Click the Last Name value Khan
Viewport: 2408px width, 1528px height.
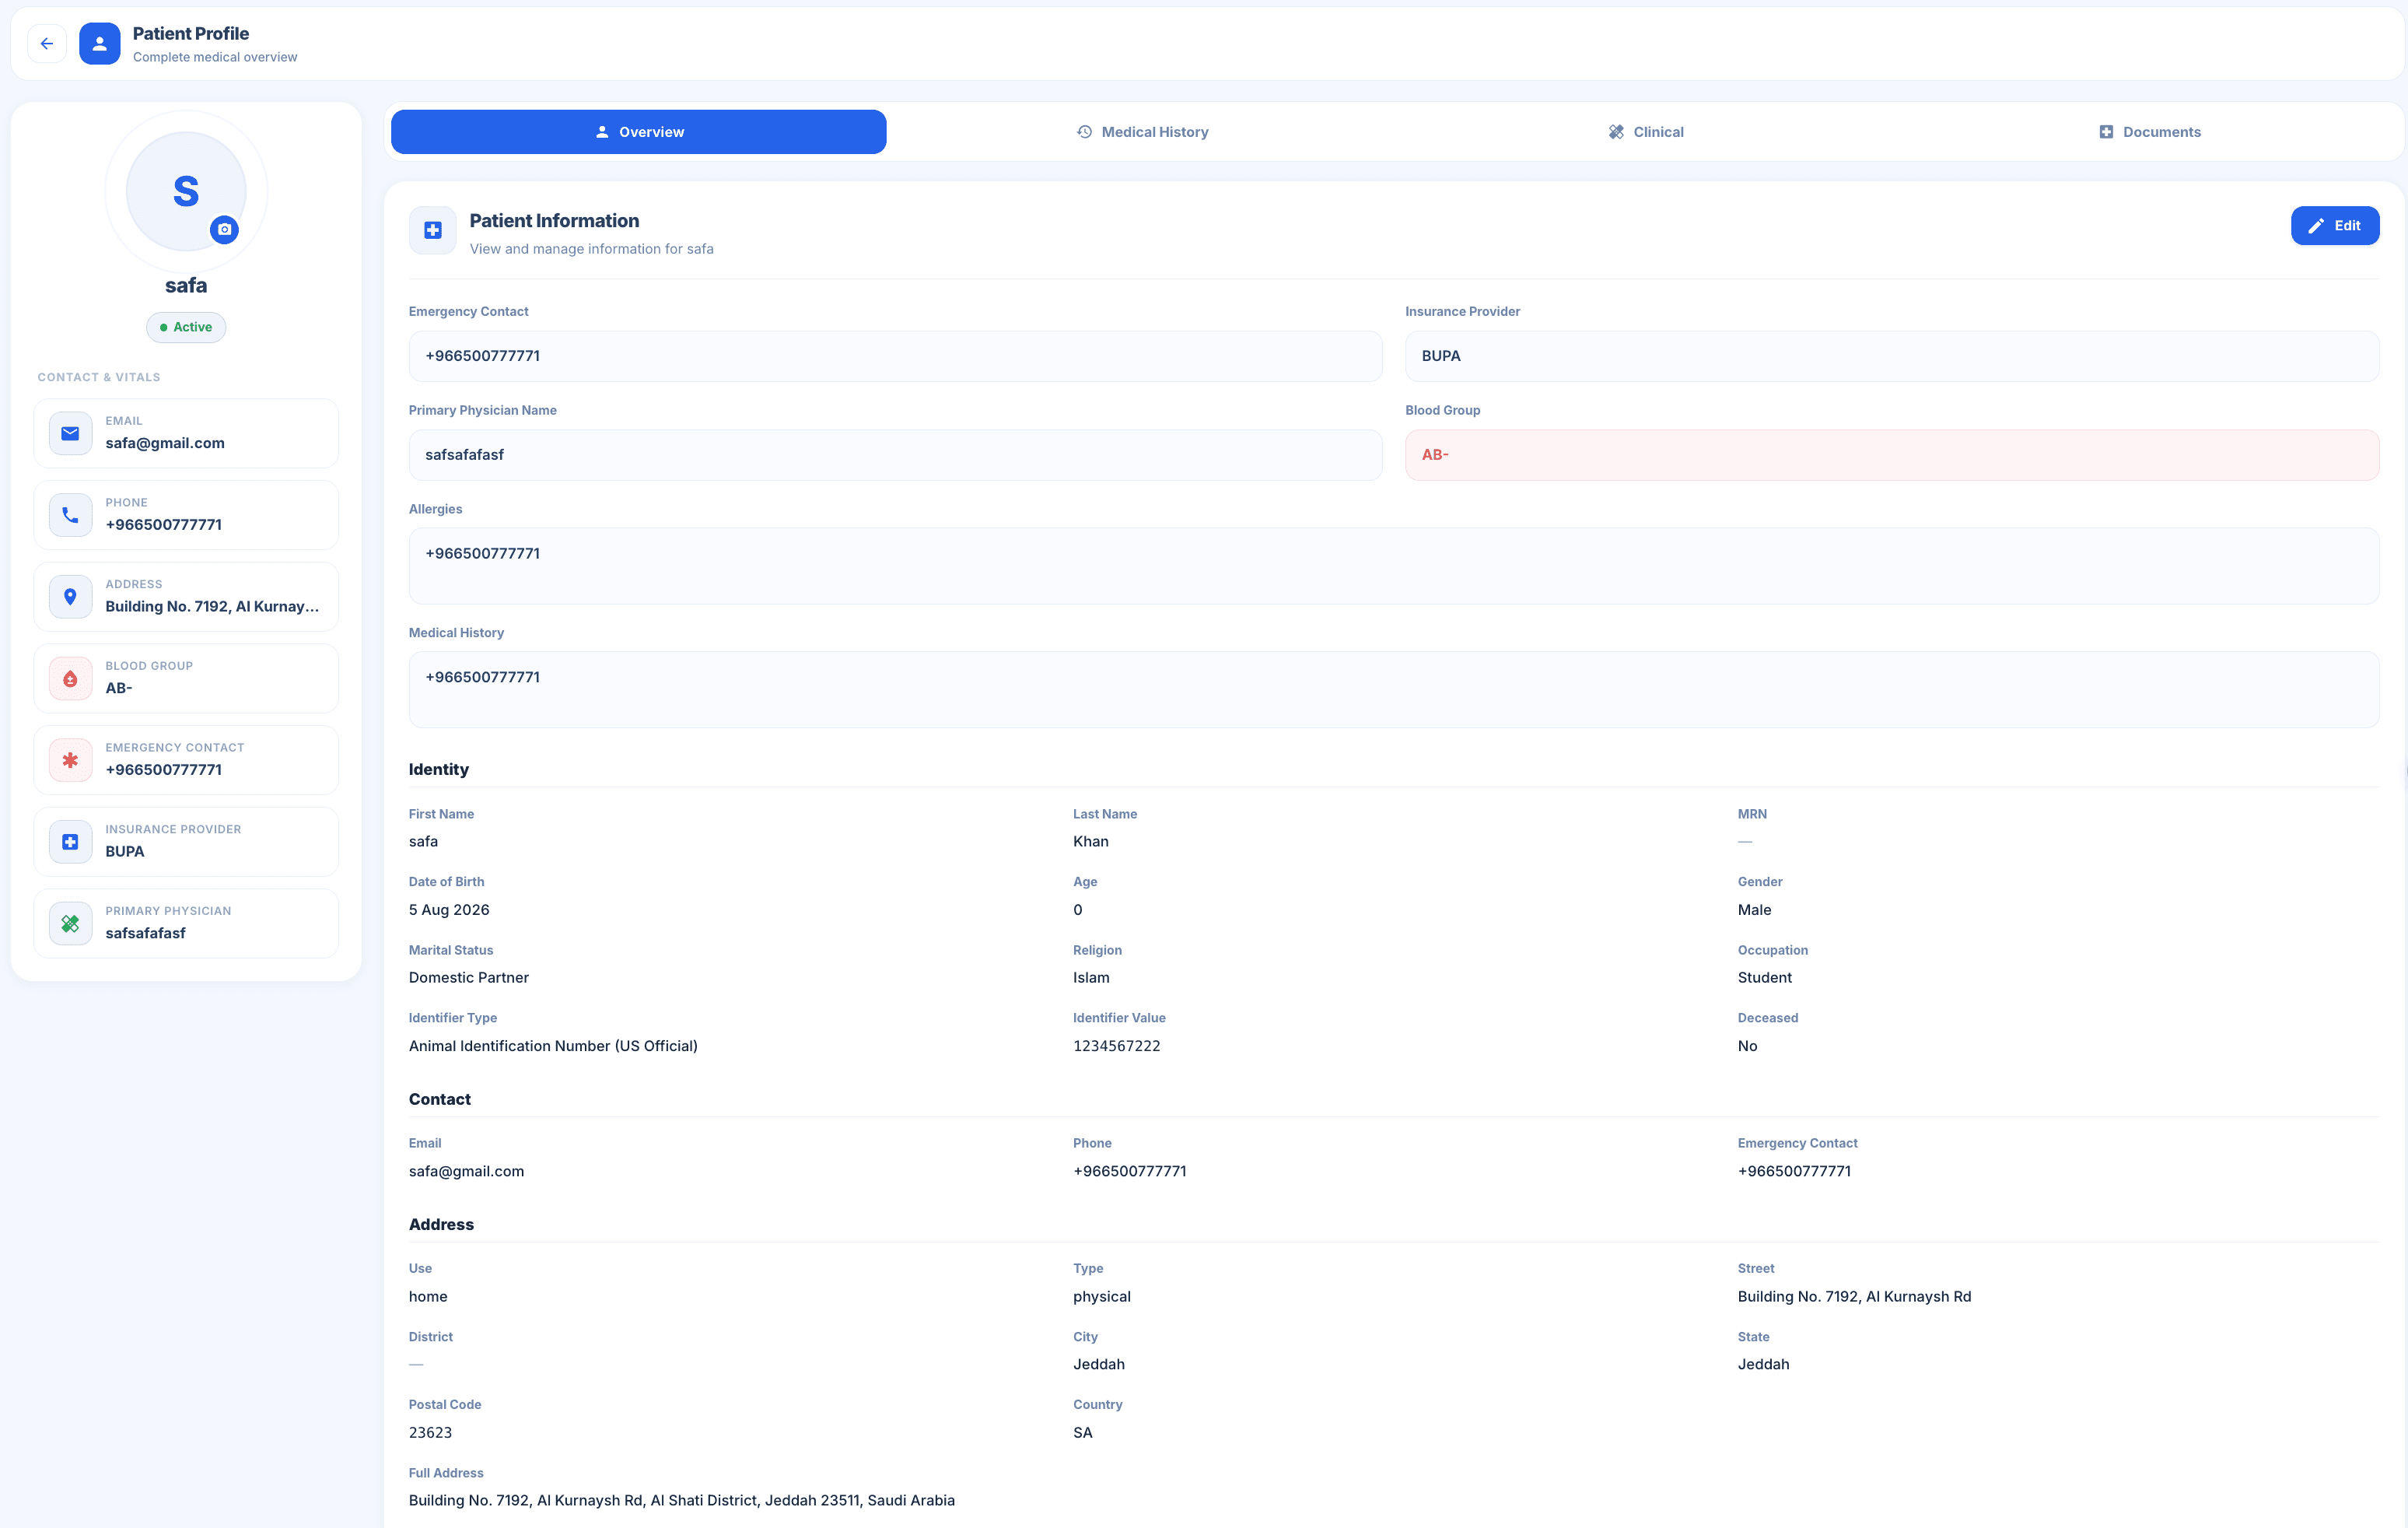pyautogui.click(x=1090, y=842)
